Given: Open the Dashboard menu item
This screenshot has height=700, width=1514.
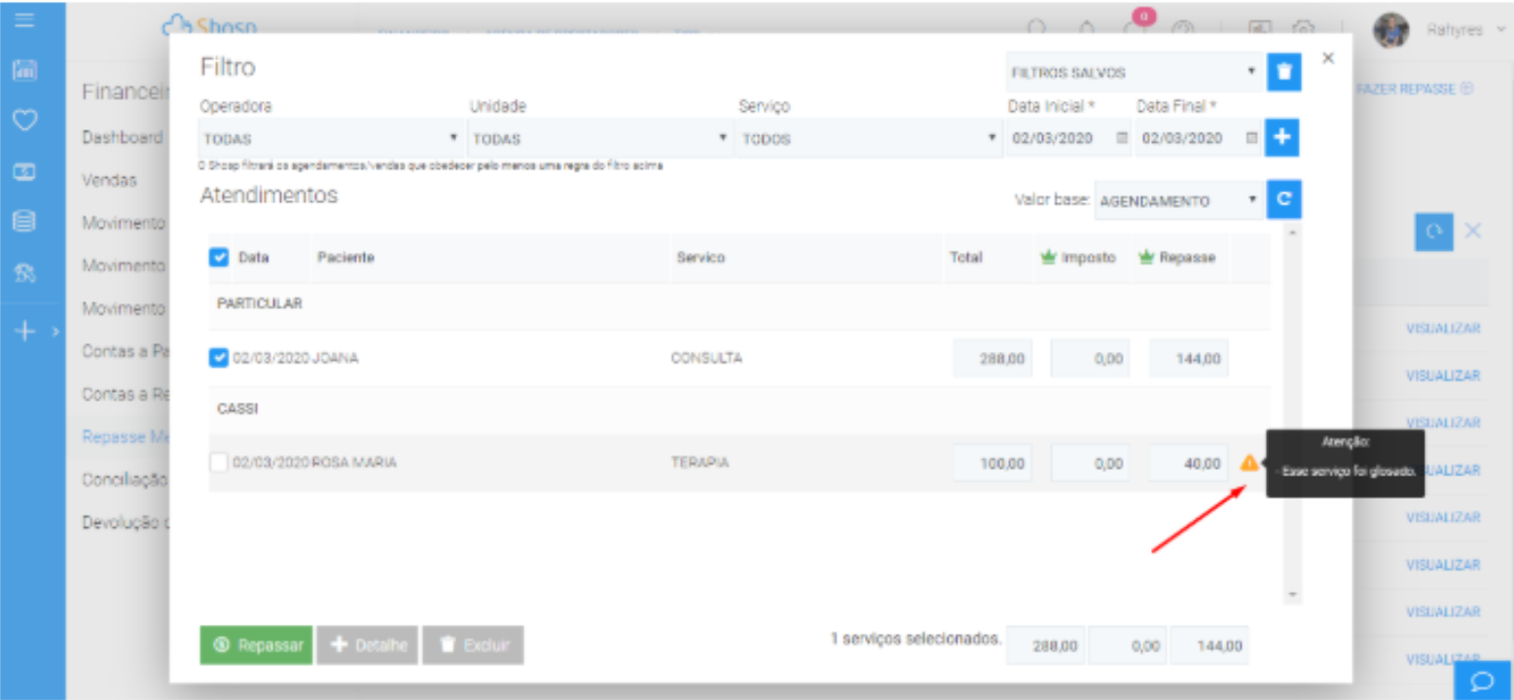Looking at the screenshot, I should pos(123,137).
